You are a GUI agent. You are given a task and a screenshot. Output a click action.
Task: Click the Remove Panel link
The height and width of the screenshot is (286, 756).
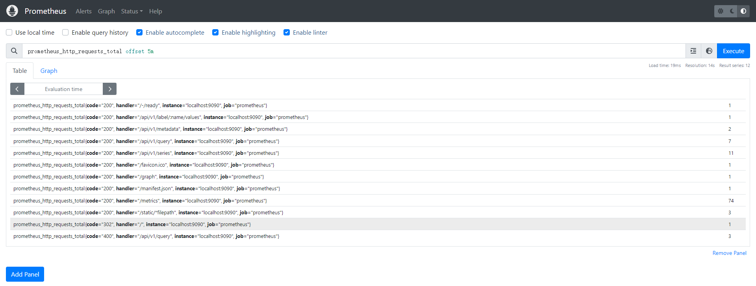[x=729, y=253]
